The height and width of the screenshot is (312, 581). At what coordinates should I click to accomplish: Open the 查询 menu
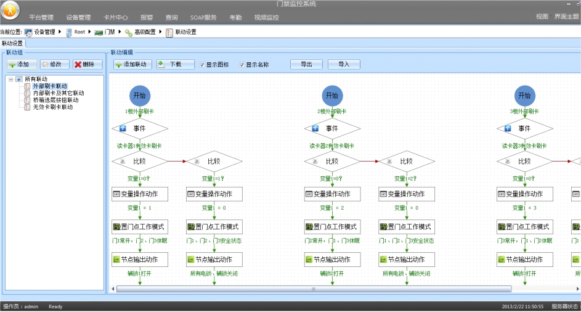coord(171,17)
